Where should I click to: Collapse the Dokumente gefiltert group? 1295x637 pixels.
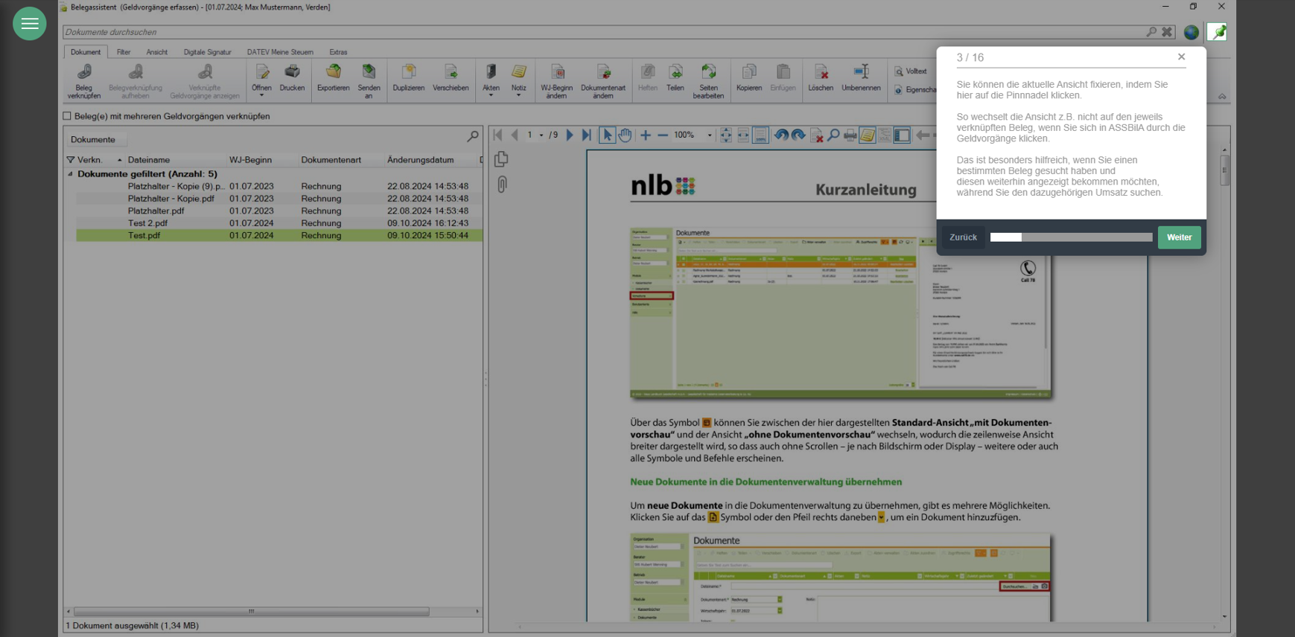pyautogui.click(x=71, y=174)
